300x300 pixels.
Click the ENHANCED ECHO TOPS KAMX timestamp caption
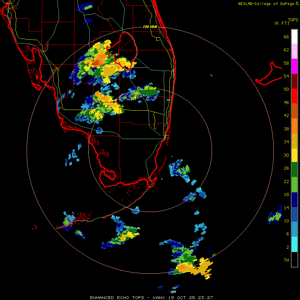[151, 298]
